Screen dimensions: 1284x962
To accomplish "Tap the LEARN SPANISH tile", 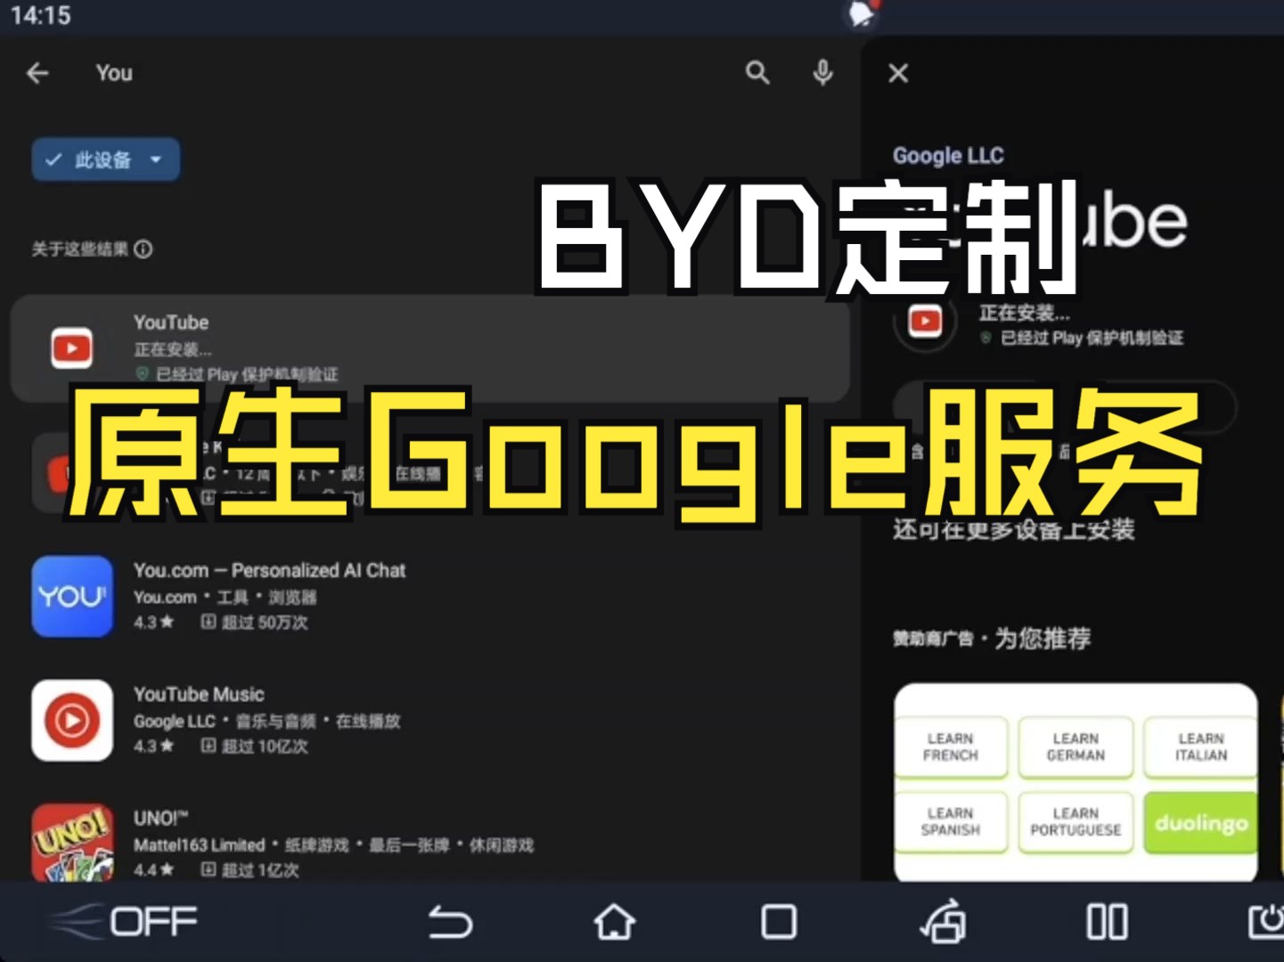I will point(951,822).
